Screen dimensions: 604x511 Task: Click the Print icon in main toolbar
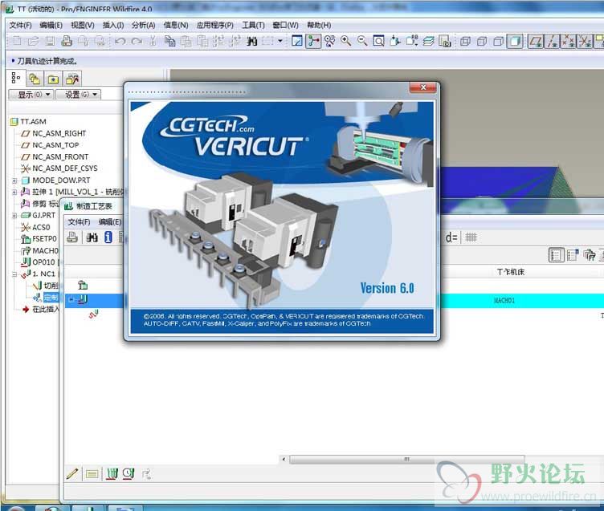tap(67, 41)
